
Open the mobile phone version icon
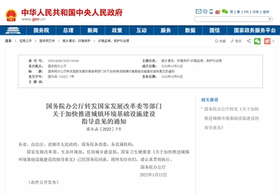(211, 12)
